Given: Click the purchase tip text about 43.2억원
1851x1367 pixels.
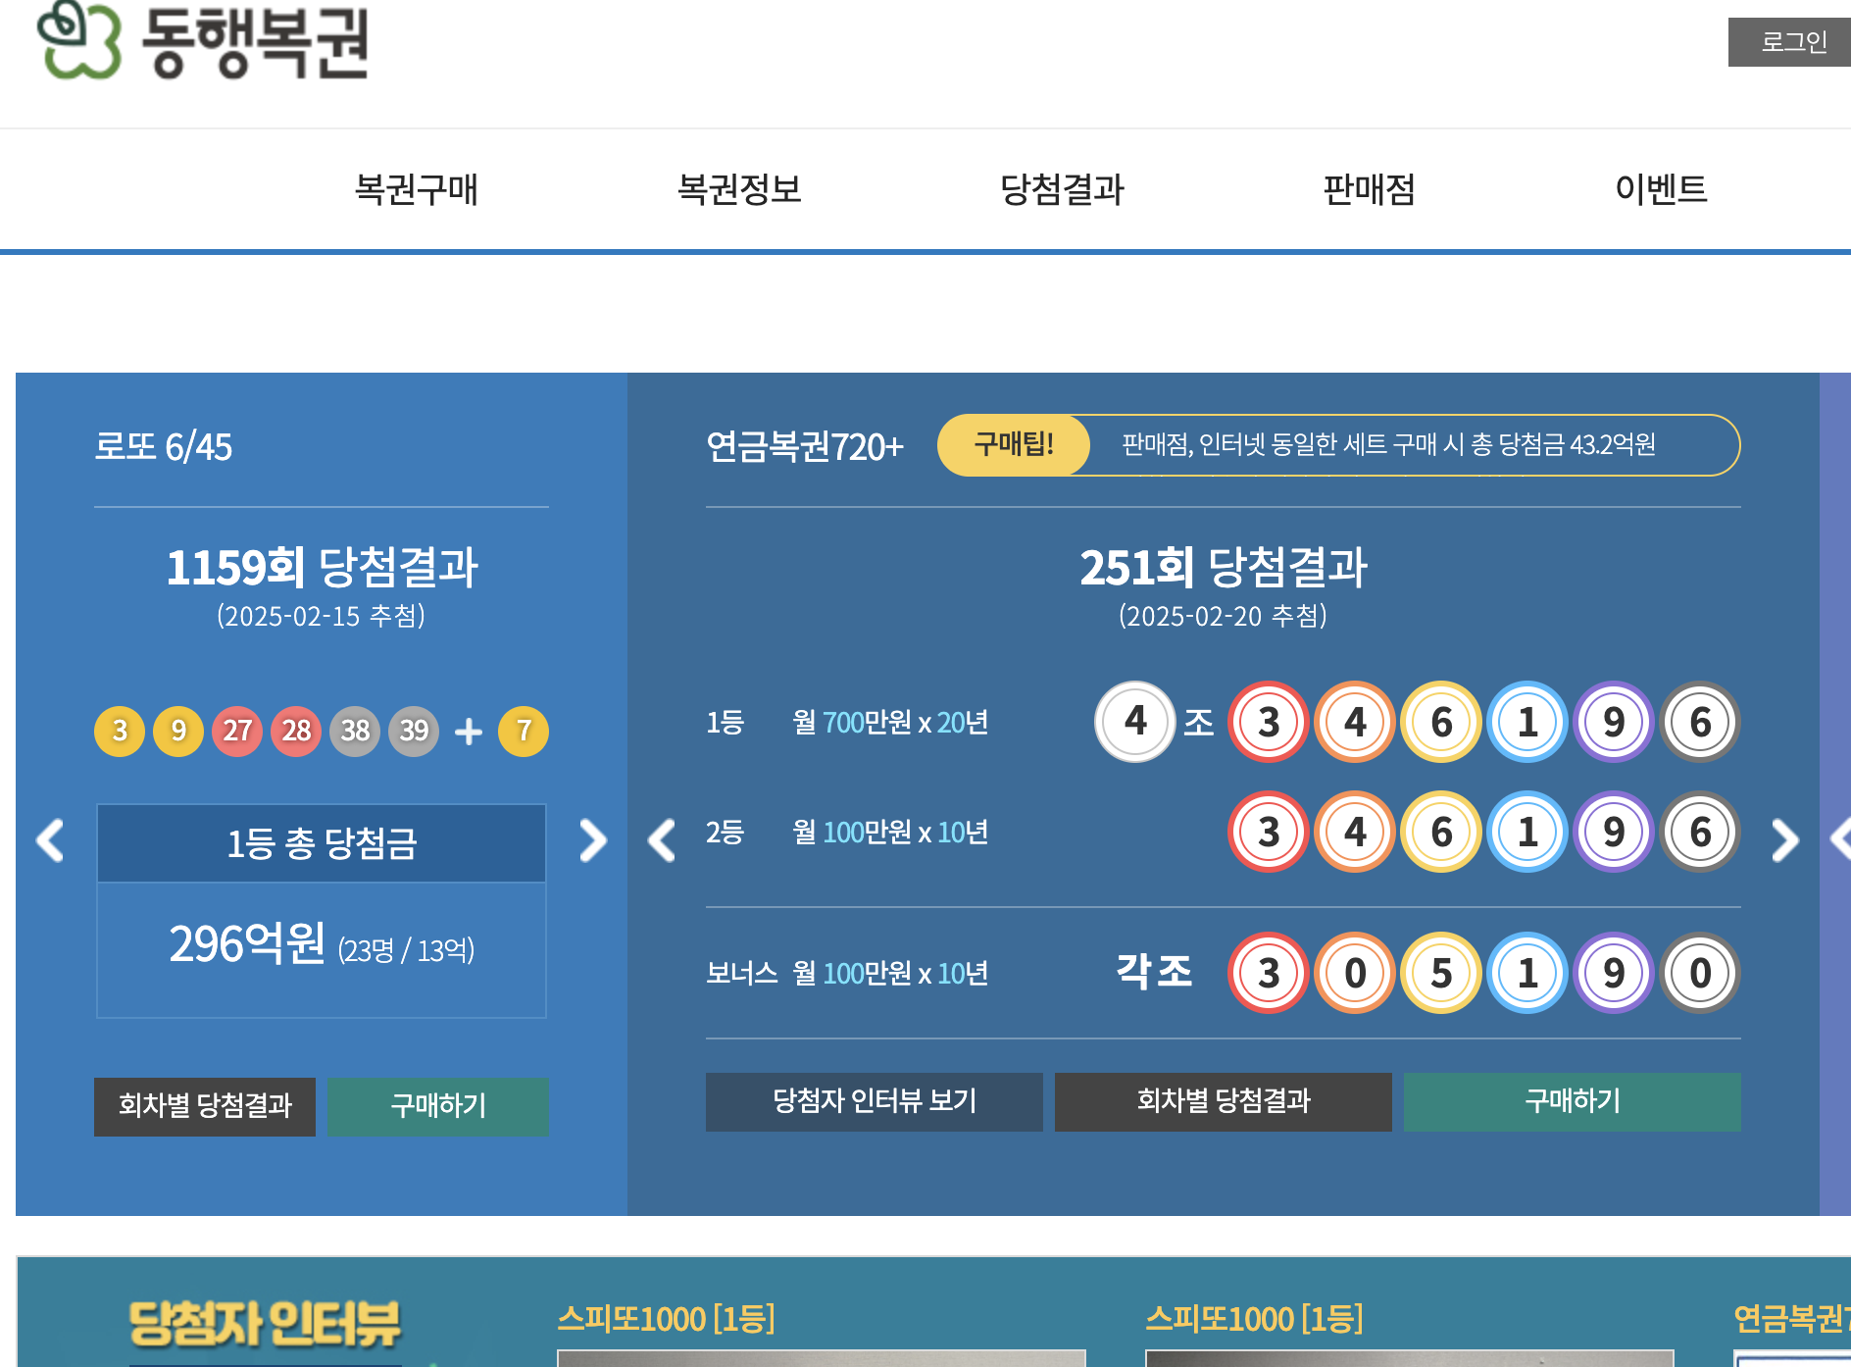Looking at the screenshot, I should tap(1388, 445).
